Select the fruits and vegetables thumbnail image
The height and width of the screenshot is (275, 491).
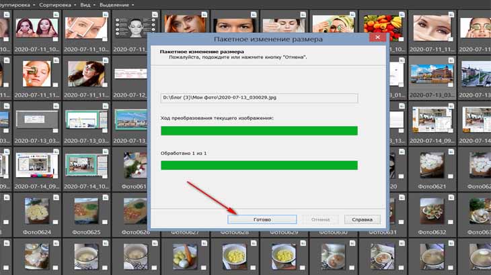coord(383,27)
